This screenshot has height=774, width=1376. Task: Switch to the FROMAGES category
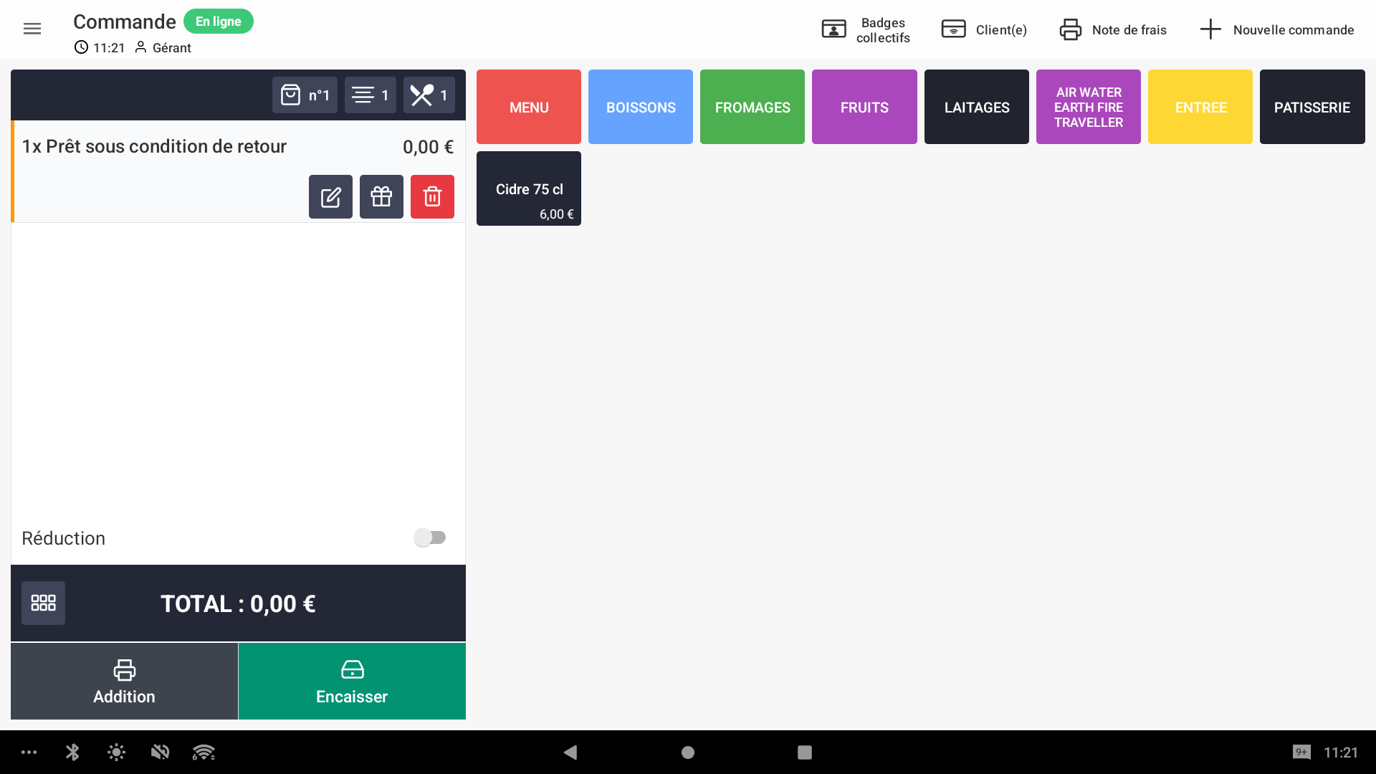(x=752, y=107)
